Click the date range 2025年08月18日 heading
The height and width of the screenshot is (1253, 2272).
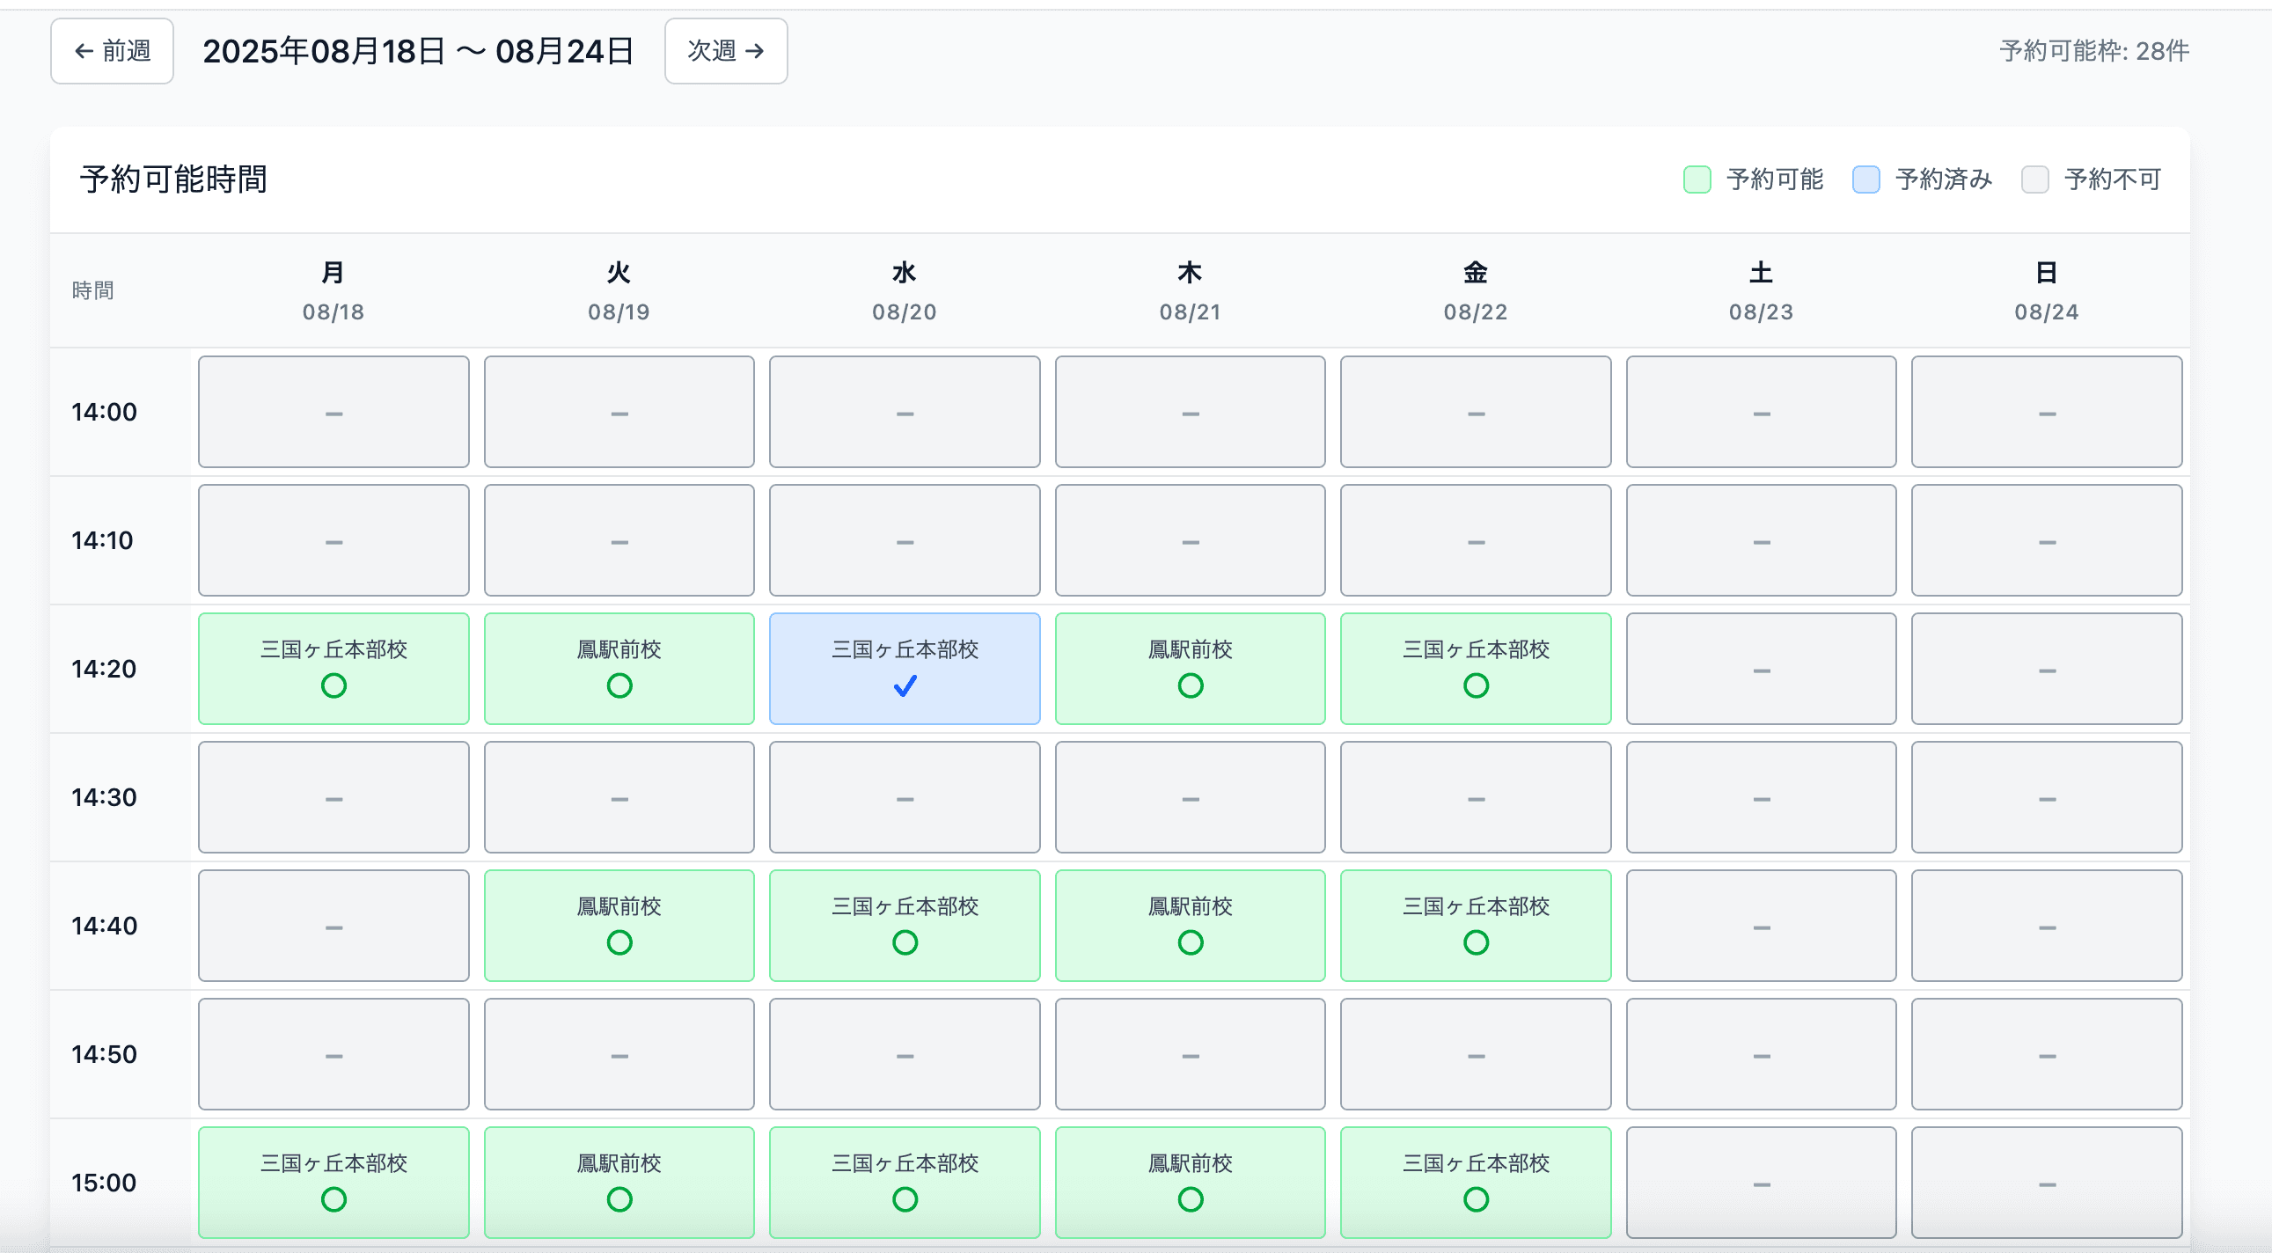[418, 51]
